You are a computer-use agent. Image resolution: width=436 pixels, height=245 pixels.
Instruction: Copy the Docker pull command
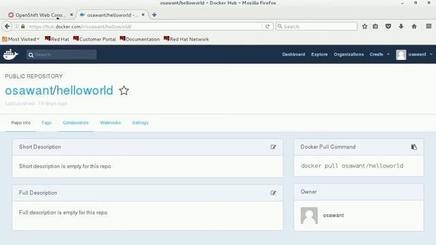pyautogui.click(x=414, y=147)
